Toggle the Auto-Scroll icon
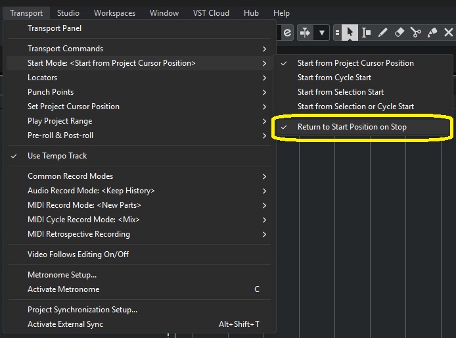This screenshot has width=456, height=338. tap(305, 32)
